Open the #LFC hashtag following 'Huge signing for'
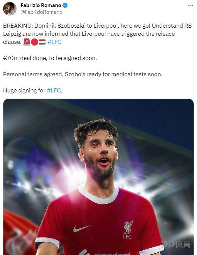This screenshot has width=197, height=255. coord(54,90)
